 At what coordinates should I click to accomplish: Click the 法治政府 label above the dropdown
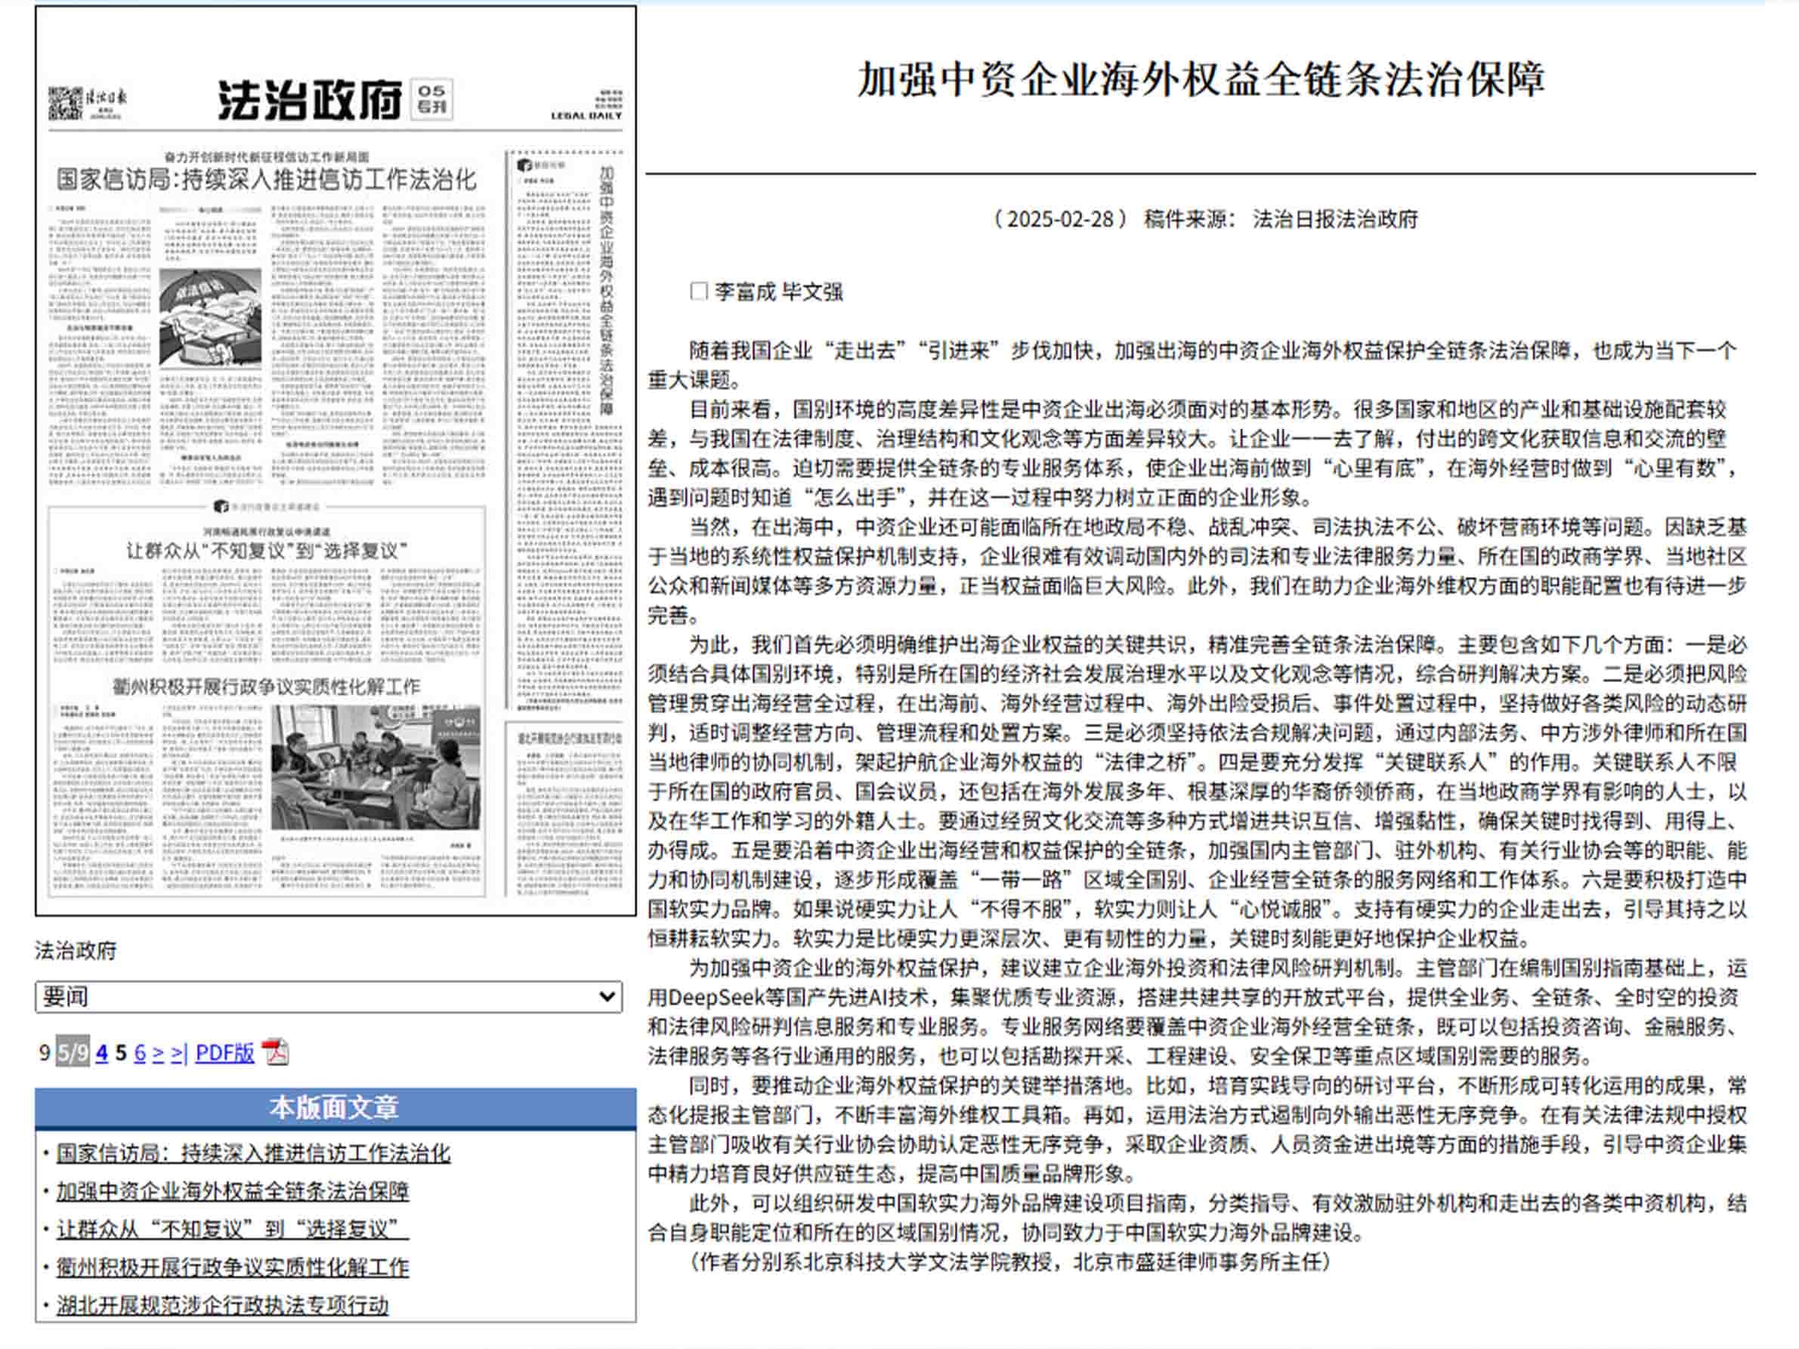point(76,950)
